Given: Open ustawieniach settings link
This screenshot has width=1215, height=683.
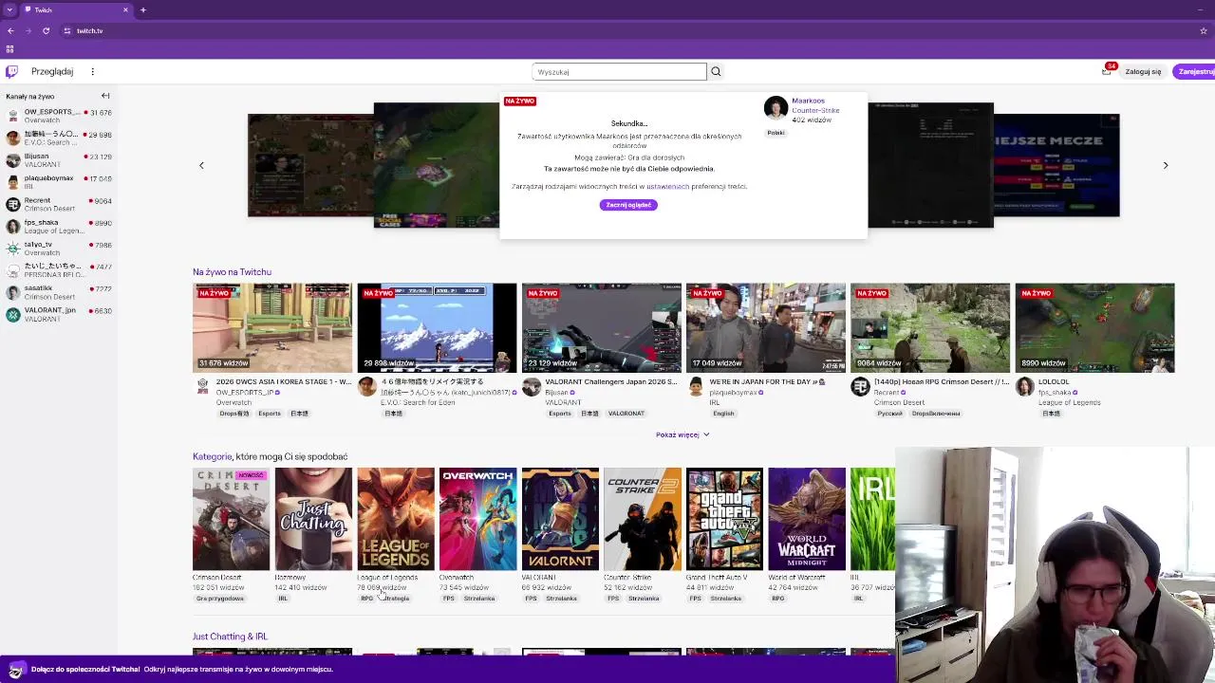Looking at the screenshot, I should click(x=667, y=186).
